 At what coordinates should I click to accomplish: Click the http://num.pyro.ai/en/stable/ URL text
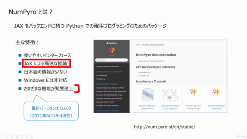tap(165, 127)
